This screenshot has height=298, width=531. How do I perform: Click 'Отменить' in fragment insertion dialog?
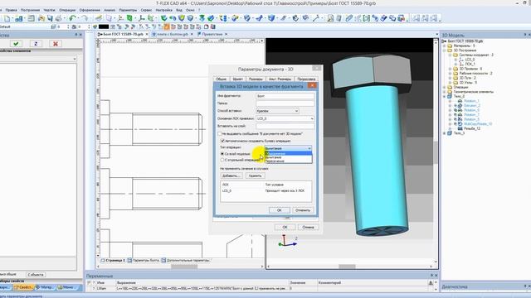tap(303, 210)
